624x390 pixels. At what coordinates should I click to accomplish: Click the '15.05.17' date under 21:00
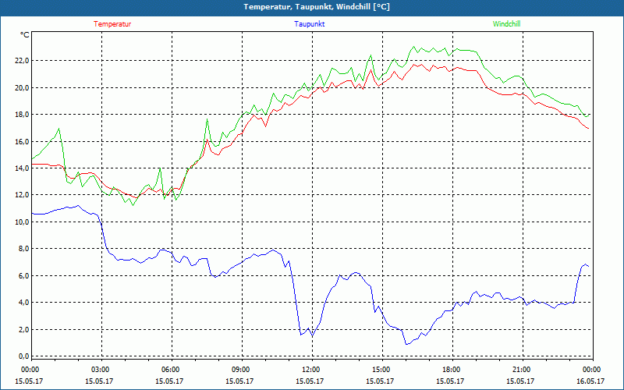[520, 381]
